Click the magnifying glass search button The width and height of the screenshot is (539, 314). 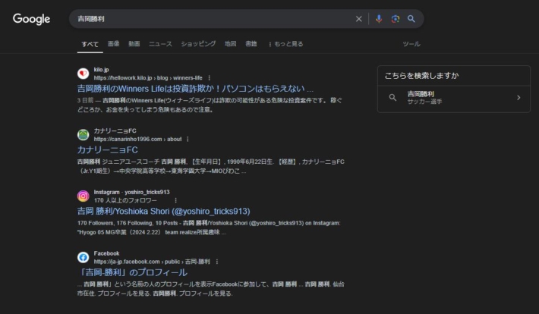tap(411, 19)
